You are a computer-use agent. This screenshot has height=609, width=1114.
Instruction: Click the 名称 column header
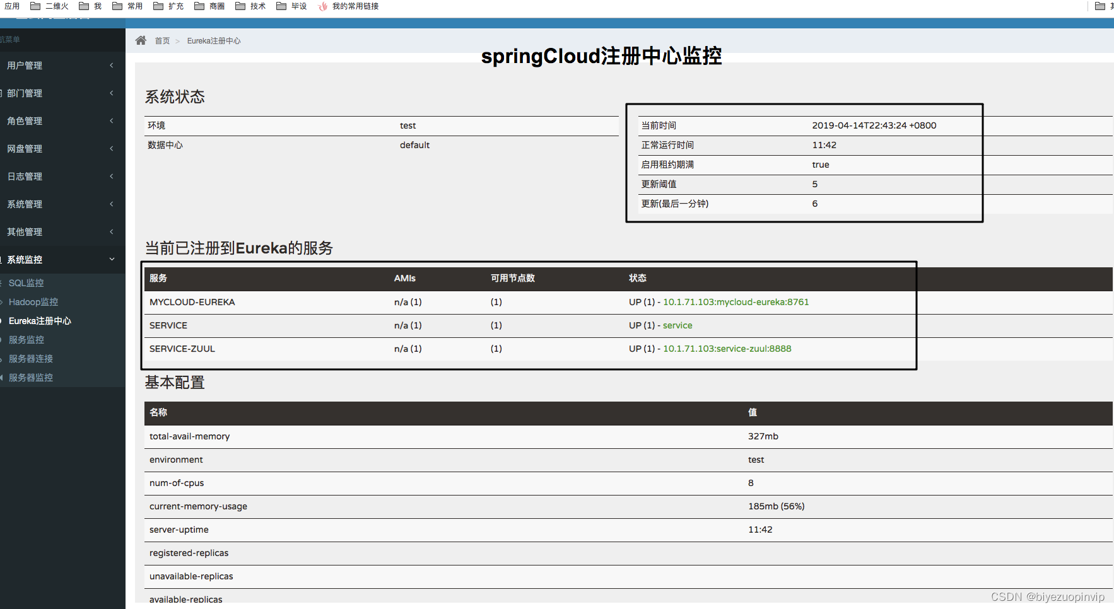[158, 412]
